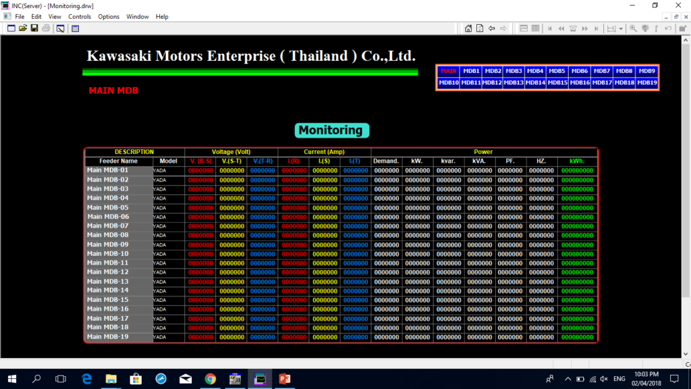Click the grid table toolbar icon
Viewport: 691px width, 389px height.
click(535, 28)
